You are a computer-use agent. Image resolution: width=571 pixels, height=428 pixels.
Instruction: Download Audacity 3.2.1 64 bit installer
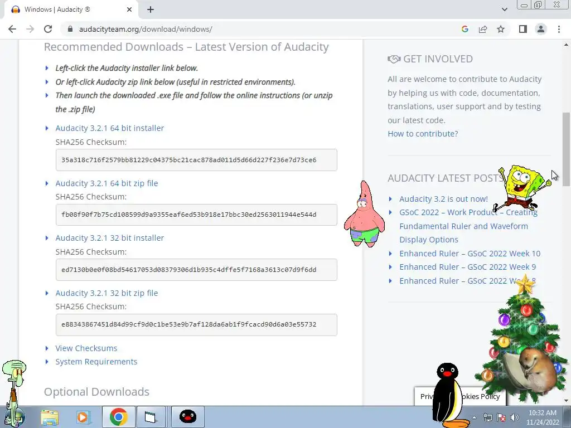pos(110,128)
